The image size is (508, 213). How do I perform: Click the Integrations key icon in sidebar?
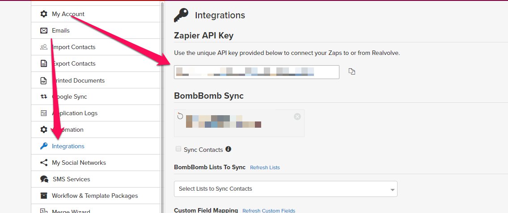pos(44,146)
